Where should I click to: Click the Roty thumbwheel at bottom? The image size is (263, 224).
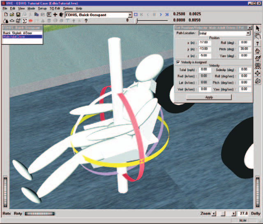click(x=40, y=214)
